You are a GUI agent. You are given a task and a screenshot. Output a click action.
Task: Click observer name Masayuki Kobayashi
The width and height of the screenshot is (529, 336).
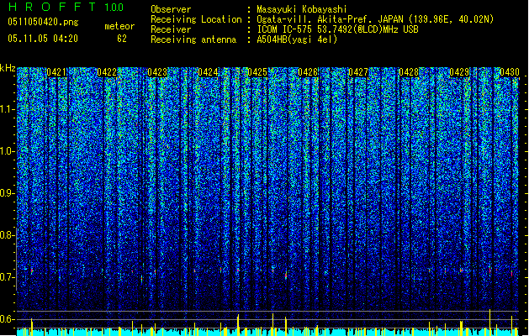[x=301, y=9]
